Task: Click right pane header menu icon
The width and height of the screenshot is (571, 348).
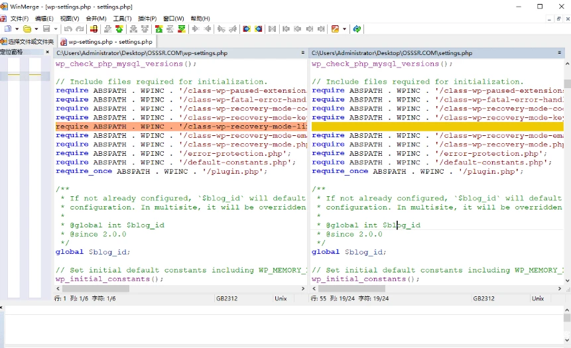Action: click(x=559, y=53)
